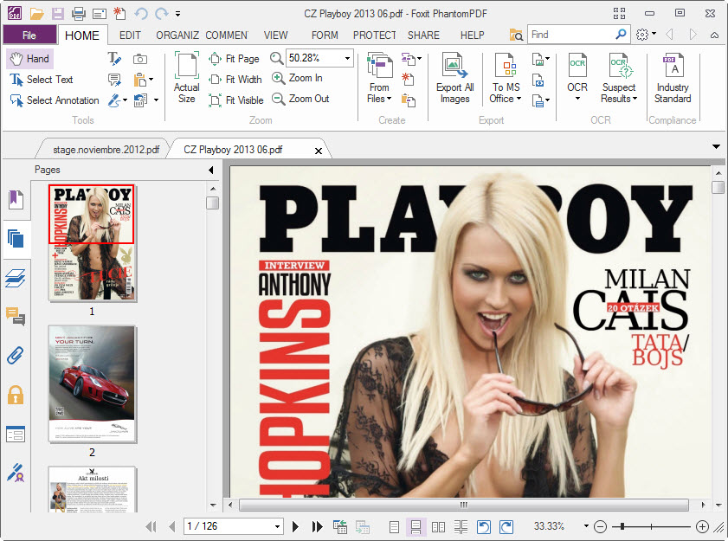Screen dimensions: 728x541
Task: Open the Bookmarks panel icon in sidebar
Action: click(x=16, y=200)
